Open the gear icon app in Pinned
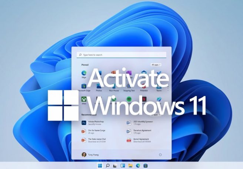The image size is (243, 169). [x=129, y=87]
